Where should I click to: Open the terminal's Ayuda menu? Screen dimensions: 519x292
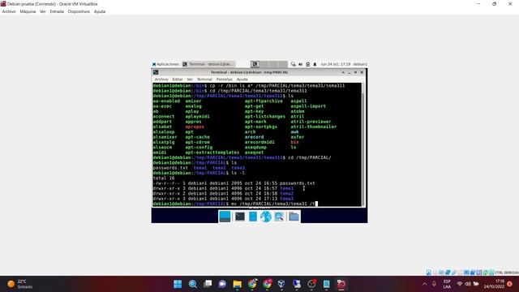click(242, 79)
